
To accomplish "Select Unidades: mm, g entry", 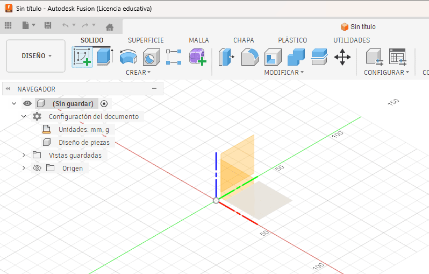I will click(x=84, y=130).
